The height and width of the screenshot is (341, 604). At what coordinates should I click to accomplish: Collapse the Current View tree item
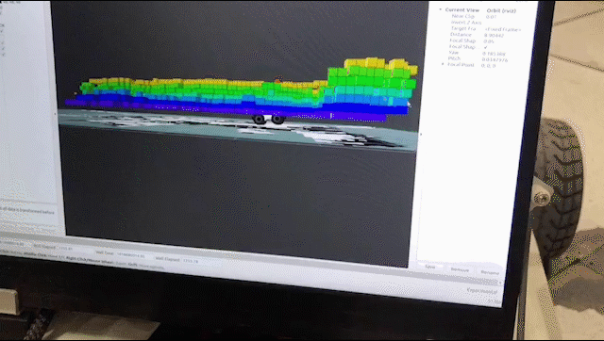click(x=441, y=9)
